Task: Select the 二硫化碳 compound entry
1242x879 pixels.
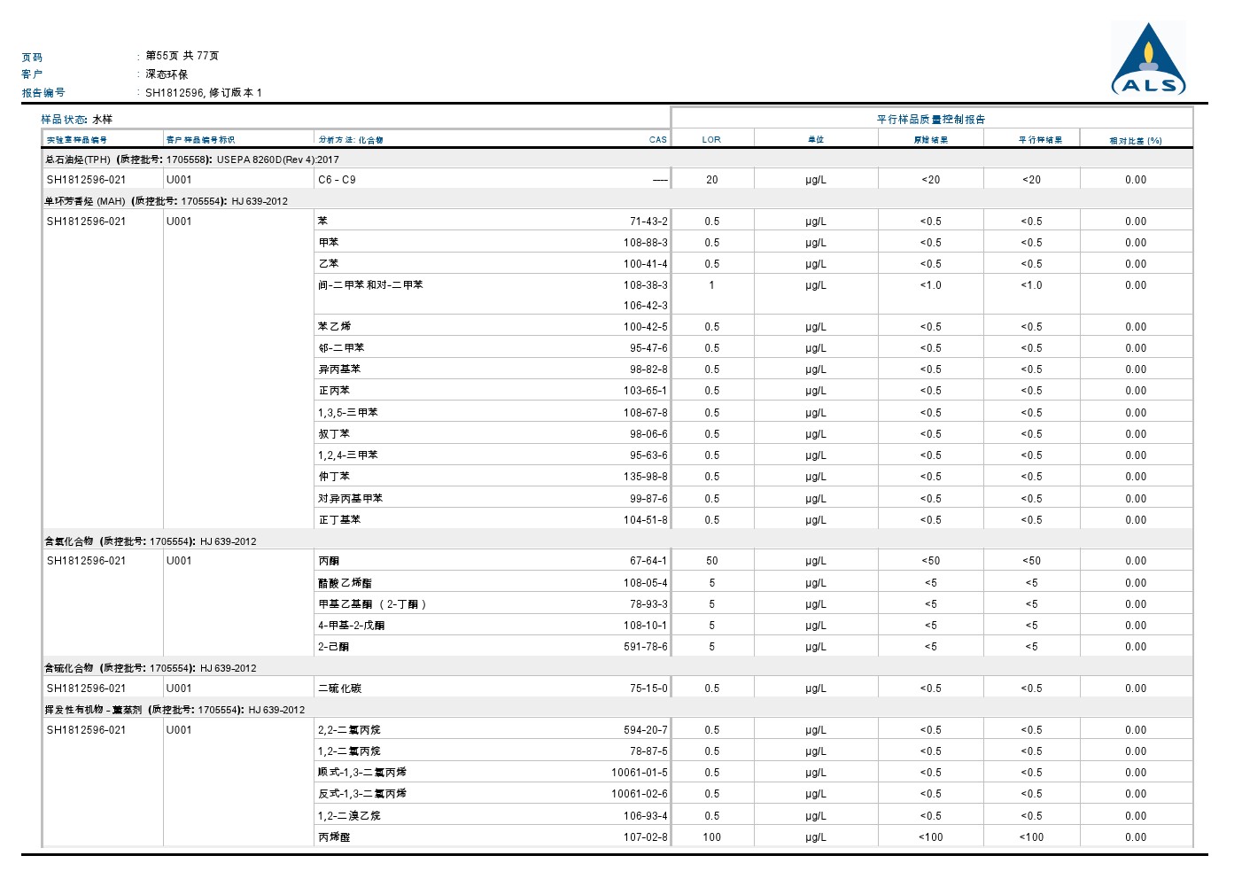Action: [x=340, y=688]
